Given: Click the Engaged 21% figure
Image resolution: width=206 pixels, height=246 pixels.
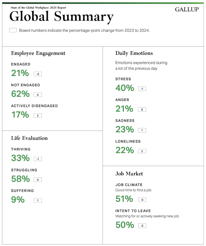Looking at the screenshot, I should [20, 73].
